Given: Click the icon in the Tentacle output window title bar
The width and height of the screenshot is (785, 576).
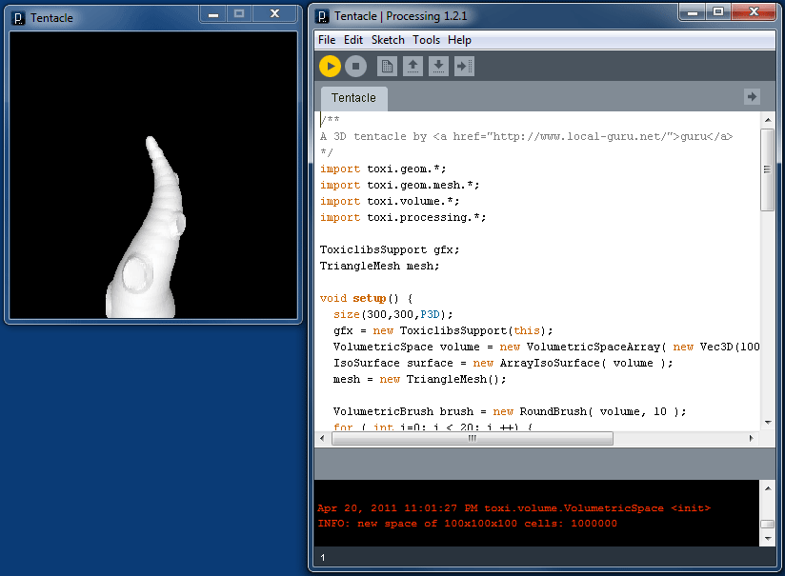Looking at the screenshot, I should click(x=18, y=18).
